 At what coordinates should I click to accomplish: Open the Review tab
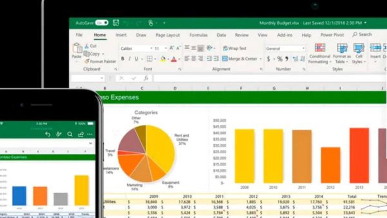tap(242, 35)
